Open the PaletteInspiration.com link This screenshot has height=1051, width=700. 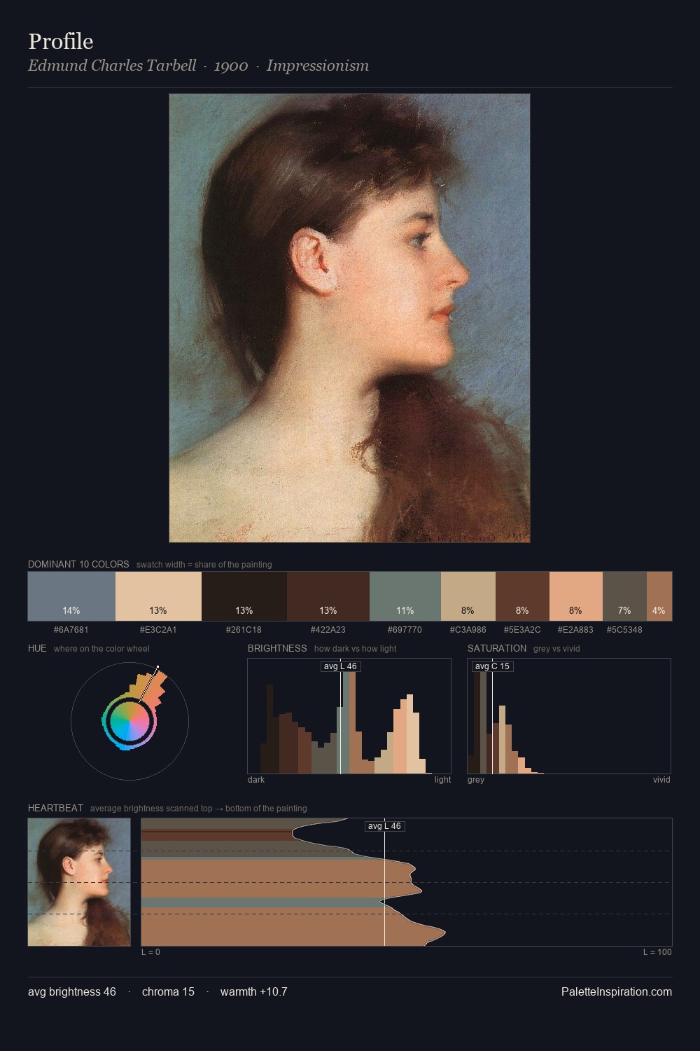pos(617,991)
